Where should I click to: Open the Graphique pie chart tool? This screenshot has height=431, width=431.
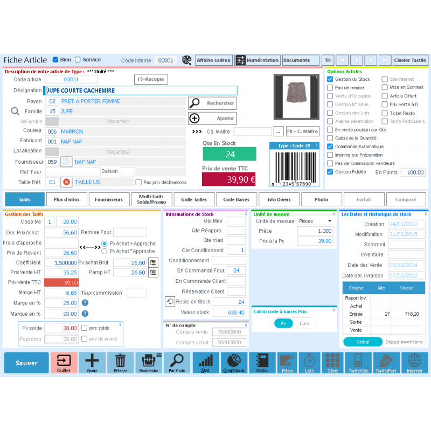coord(233,362)
